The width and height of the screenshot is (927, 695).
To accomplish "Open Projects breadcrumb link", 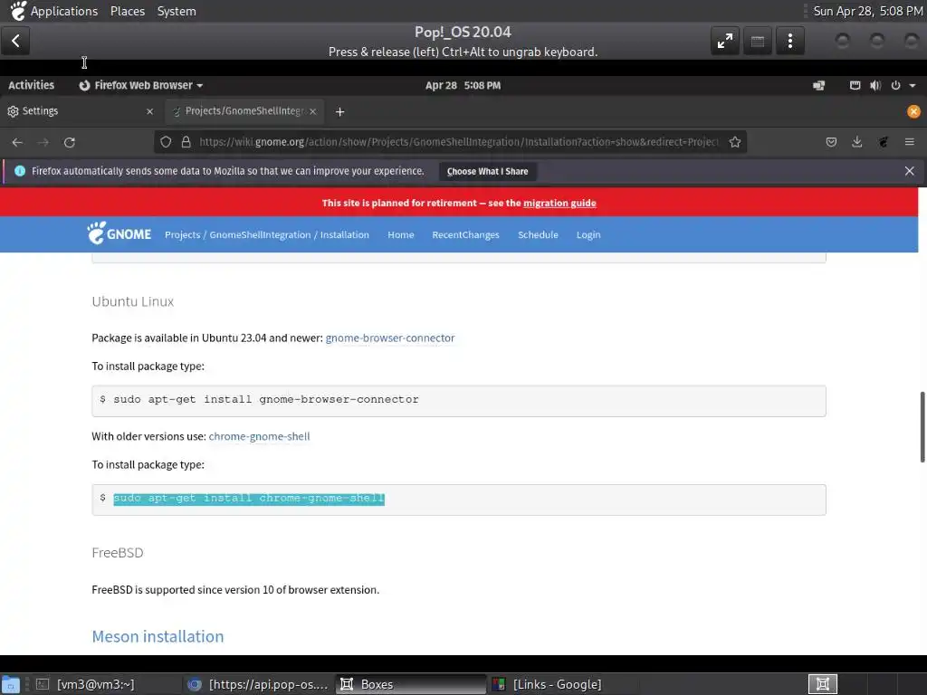I will (x=182, y=234).
